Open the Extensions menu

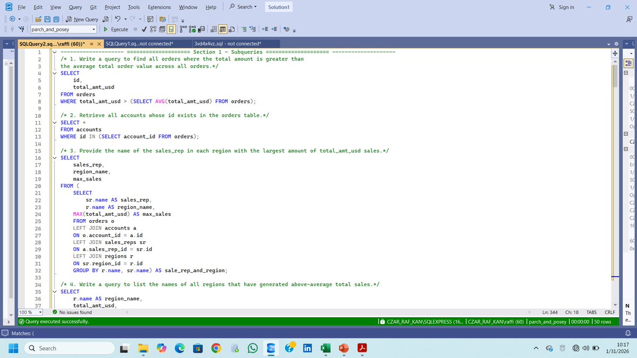pyautogui.click(x=159, y=7)
